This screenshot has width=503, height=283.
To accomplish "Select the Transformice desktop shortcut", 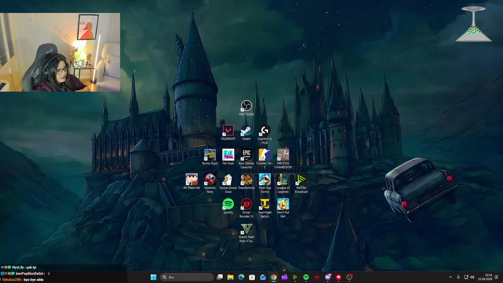I will coord(246,182).
